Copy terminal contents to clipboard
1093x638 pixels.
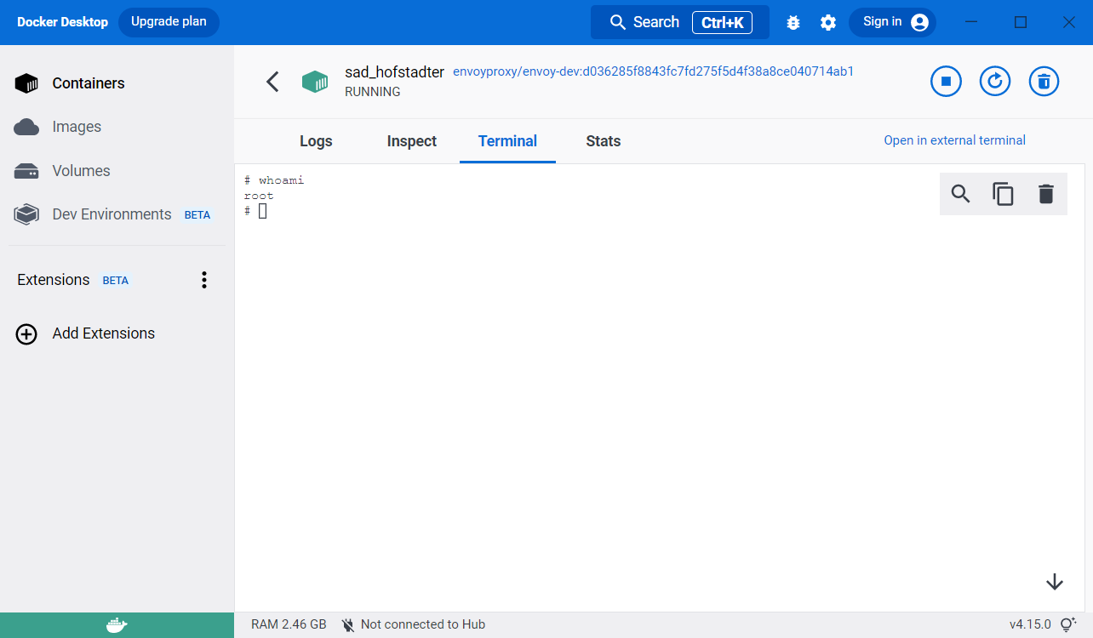click(x=1004, y=194)
